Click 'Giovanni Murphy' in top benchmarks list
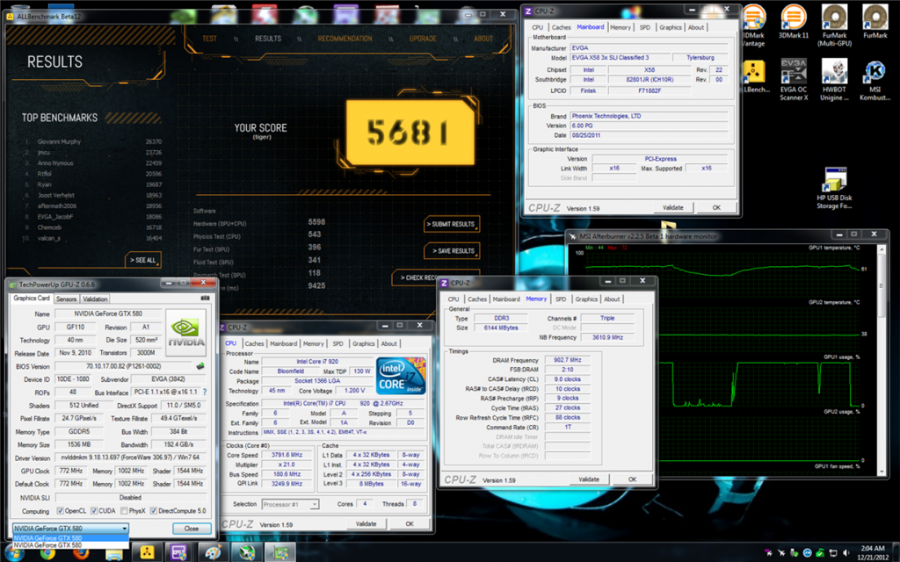Viewport: 900px width, 562px height. [x=59, y=141]
